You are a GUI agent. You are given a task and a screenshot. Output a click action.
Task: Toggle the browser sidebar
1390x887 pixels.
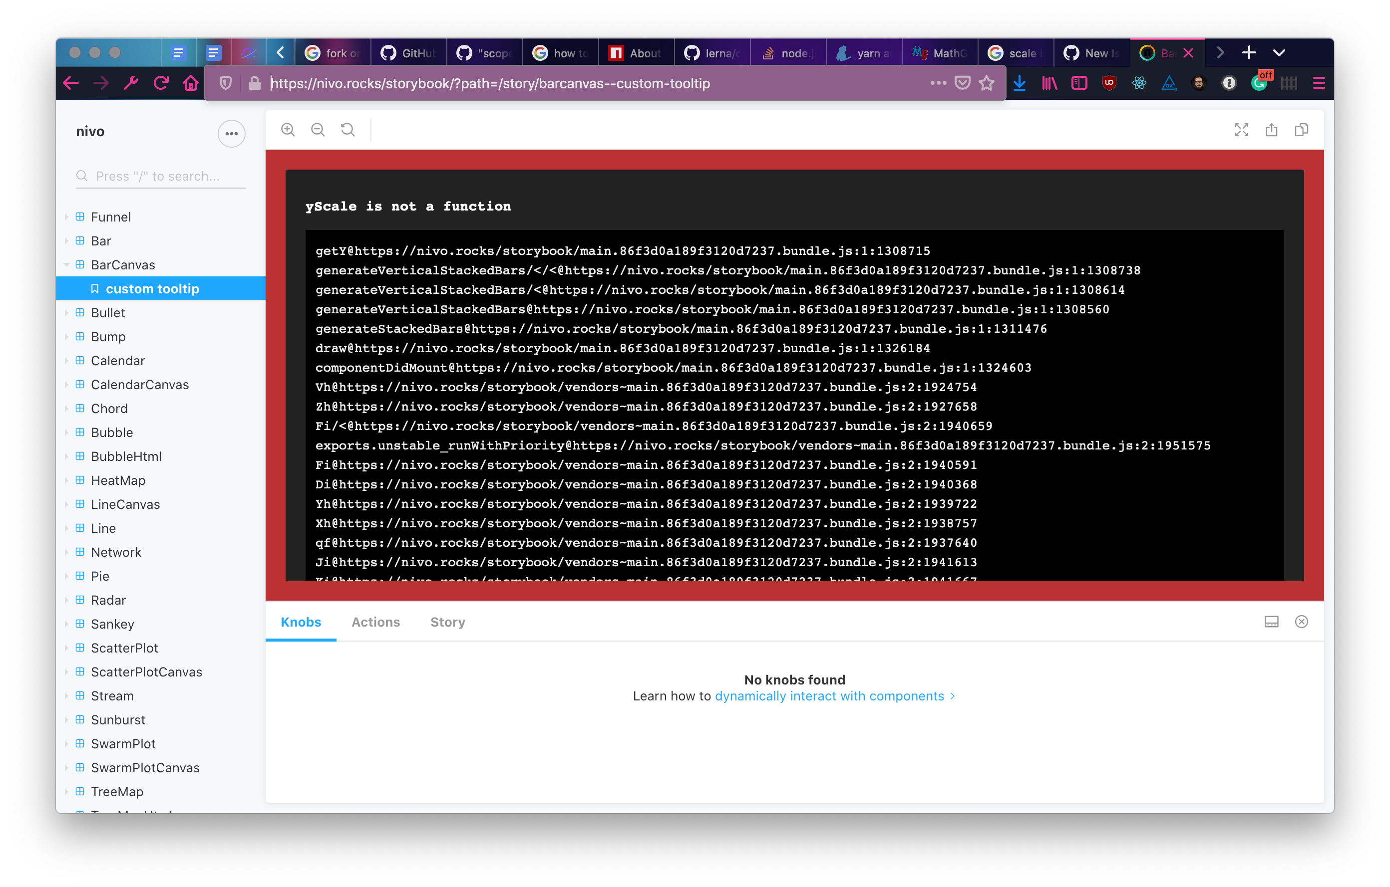1079,83
